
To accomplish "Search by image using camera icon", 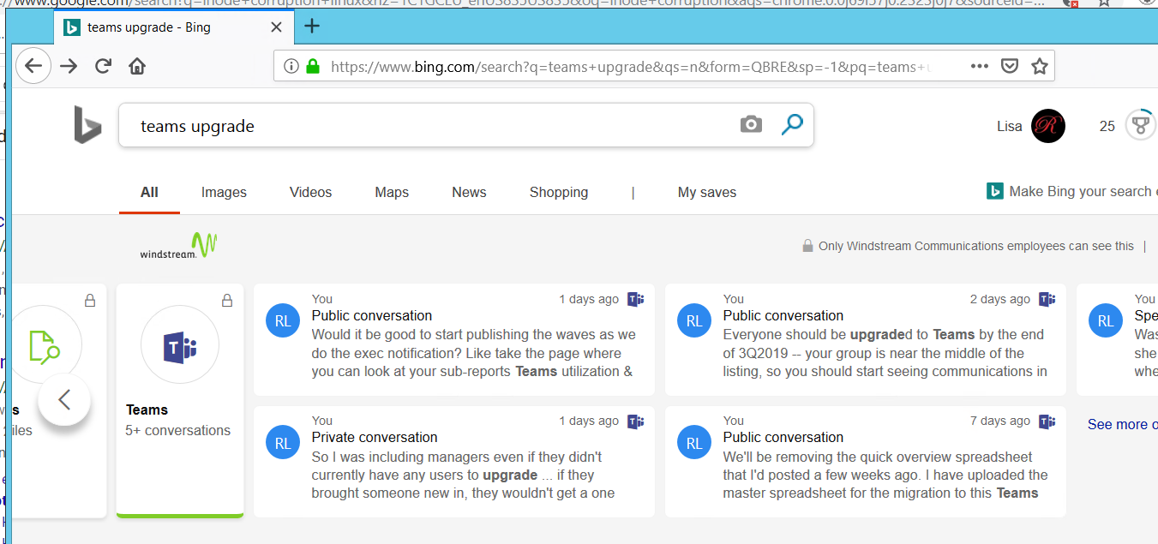I will click(x=751, y=125).
